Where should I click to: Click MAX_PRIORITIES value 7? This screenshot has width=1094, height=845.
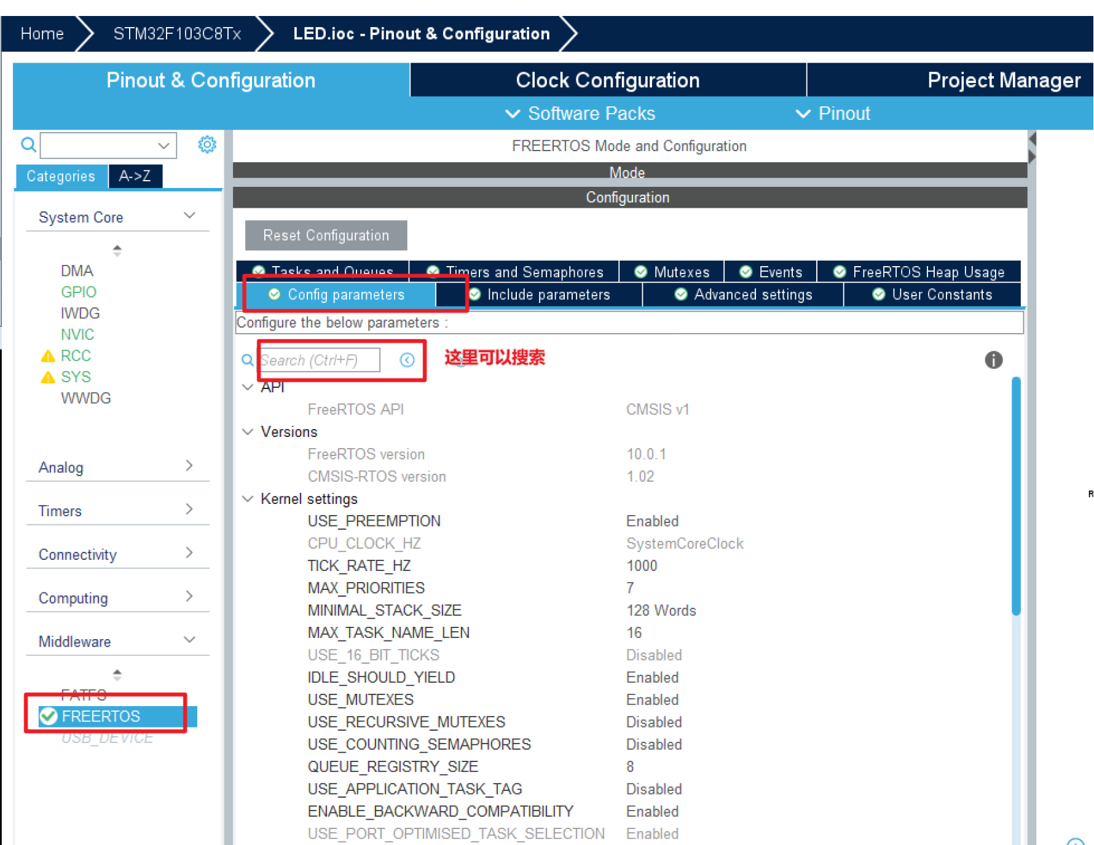click(x=630, y=588)
